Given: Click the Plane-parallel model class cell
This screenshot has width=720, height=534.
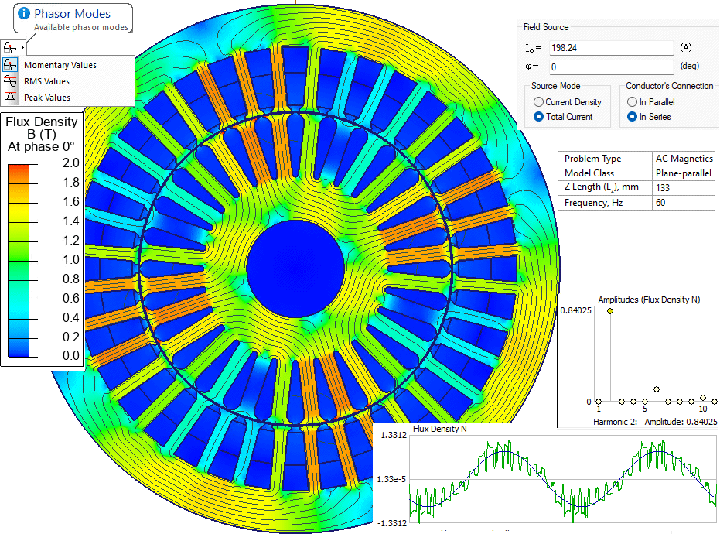Looking at the screenshot, I should (684, 173).
